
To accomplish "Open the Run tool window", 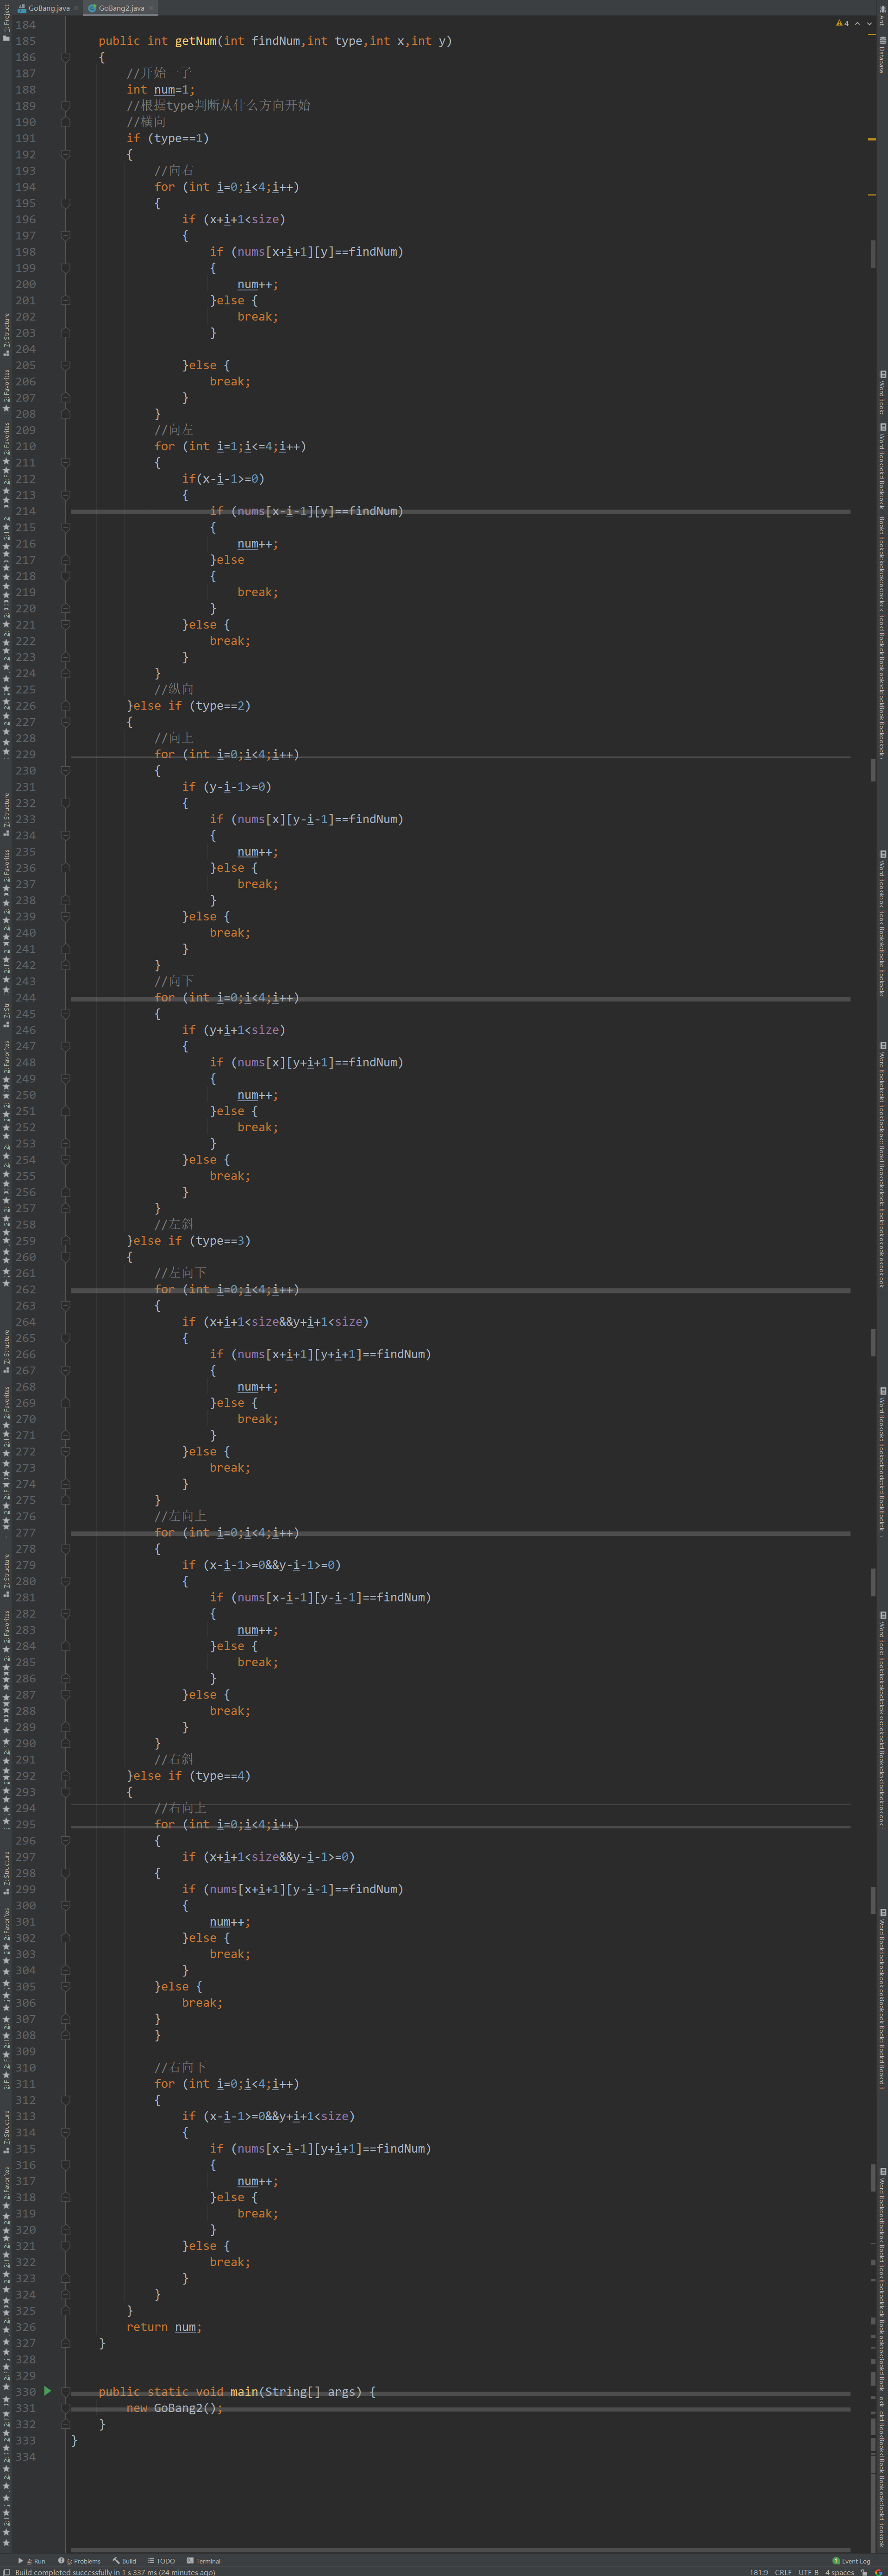I will click(33, 2561).
